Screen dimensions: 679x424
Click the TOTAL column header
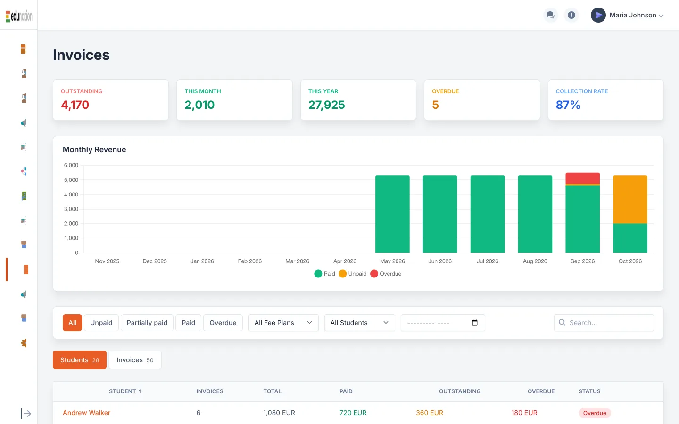coord(272,391)
